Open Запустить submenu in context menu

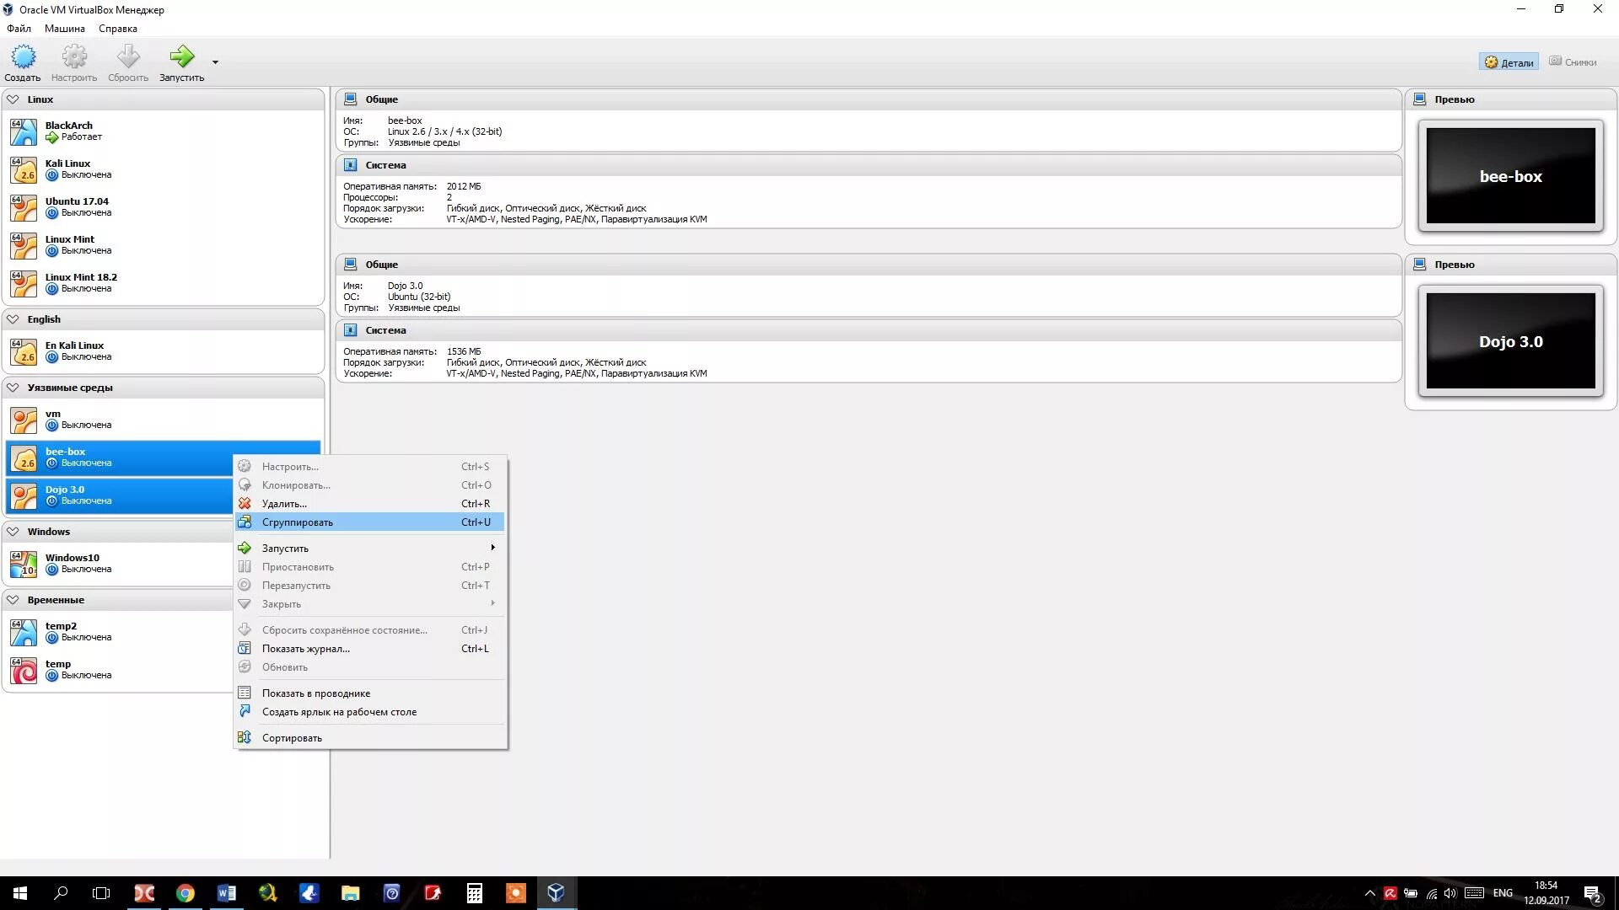285,549
